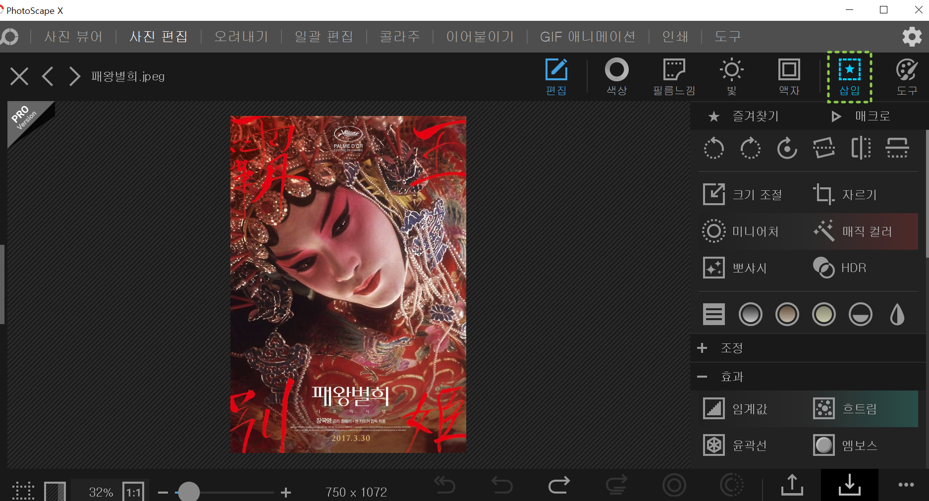Apply 임계값 threshold effect
This screenshot has width=929, height=501.
click(735, 408)
